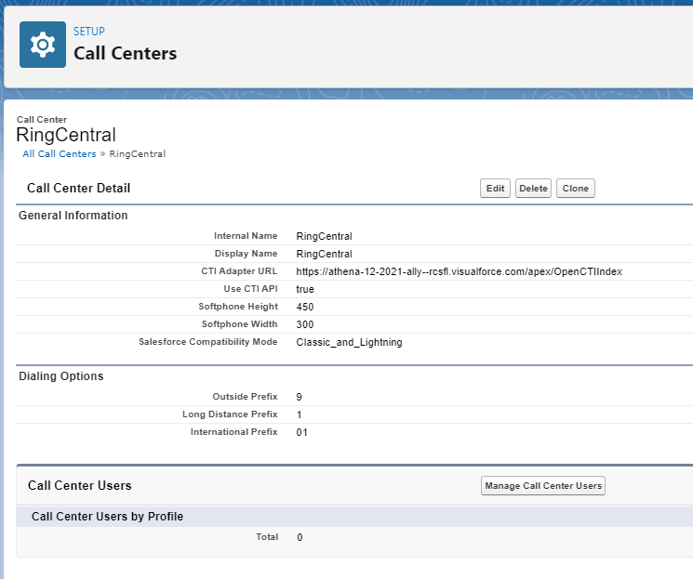The height and width of the screenshot is (579, 693).
Task: Click the Long Distance Prefix label
Action: (230, 415)
